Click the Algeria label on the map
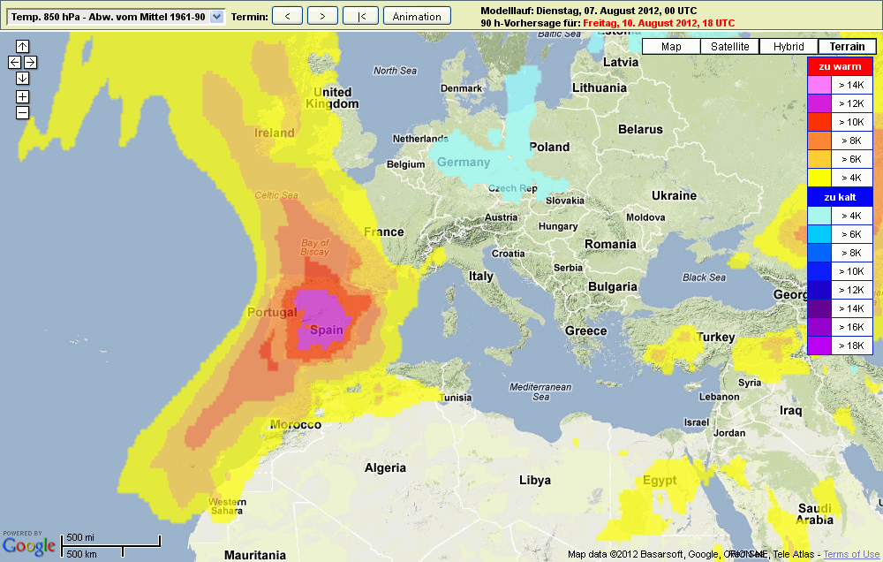This screenshot has height=562, width=883. (385, 467)
